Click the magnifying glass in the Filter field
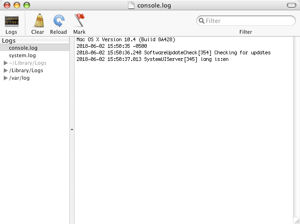 pos(202,21)
